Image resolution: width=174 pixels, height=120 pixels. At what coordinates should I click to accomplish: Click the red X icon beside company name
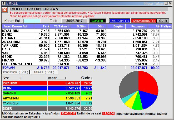[5, 10]
